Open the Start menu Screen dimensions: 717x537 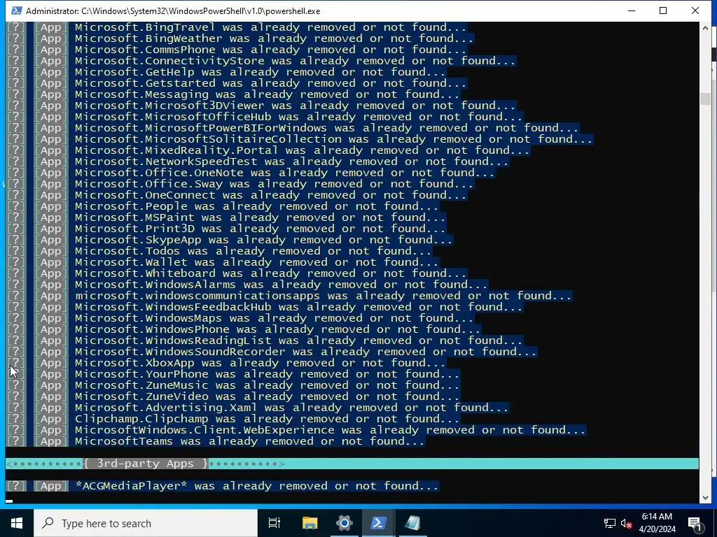click(17, 523)
